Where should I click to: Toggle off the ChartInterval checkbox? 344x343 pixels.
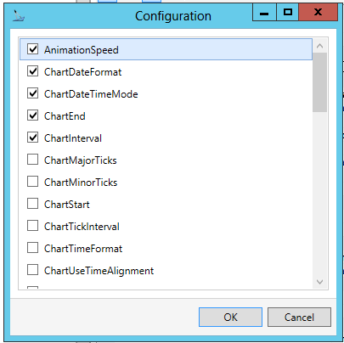[x=33, y=138]
